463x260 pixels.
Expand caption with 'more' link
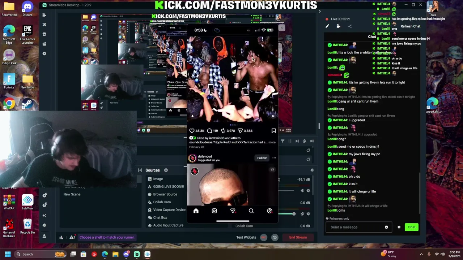coord(272,142)
